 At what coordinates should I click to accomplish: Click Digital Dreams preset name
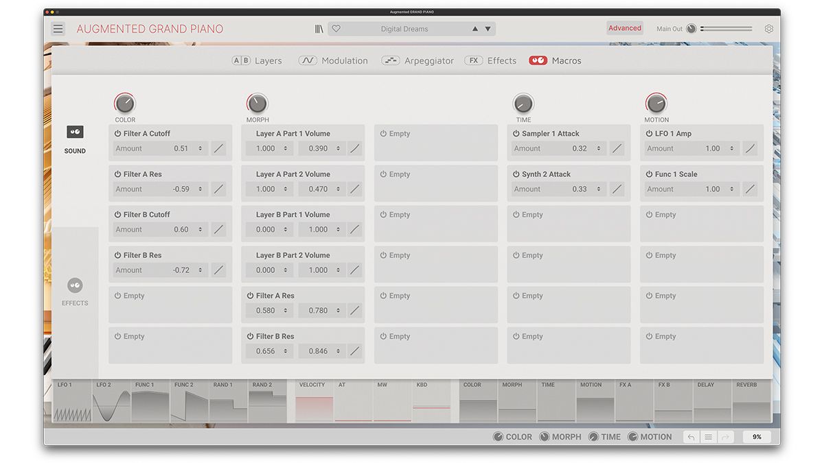404,29
